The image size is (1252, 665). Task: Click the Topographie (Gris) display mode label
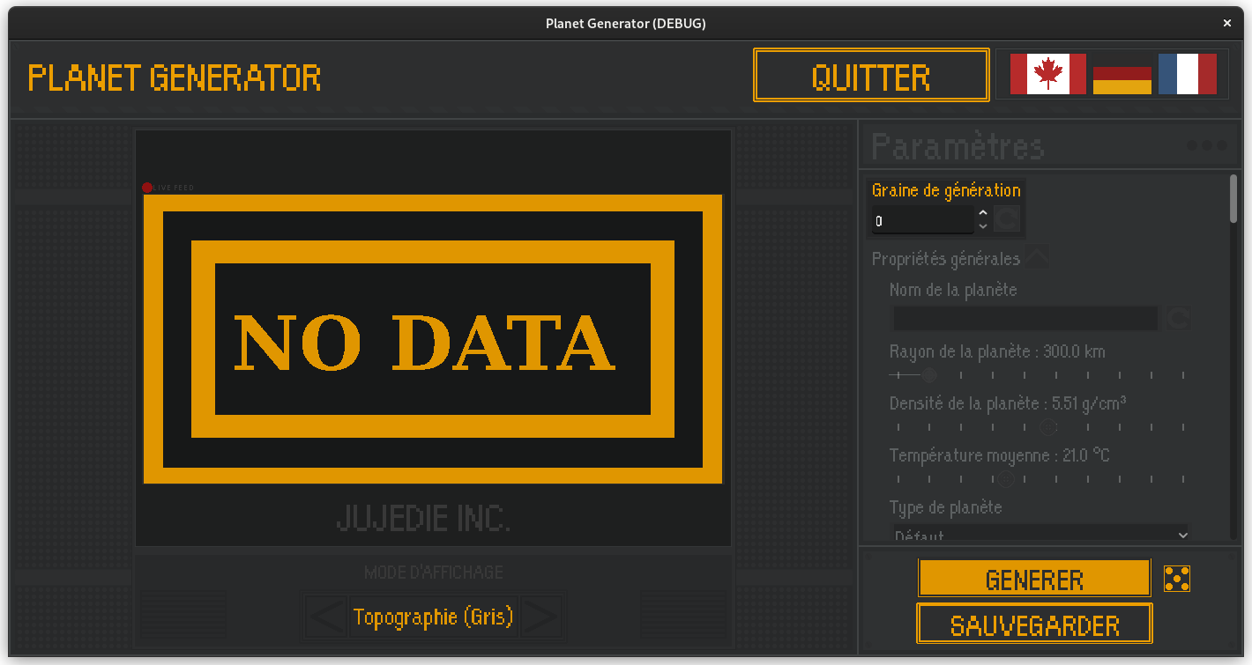[433, 616]
